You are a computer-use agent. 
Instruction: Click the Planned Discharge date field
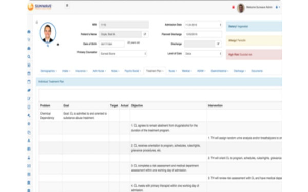203,34
